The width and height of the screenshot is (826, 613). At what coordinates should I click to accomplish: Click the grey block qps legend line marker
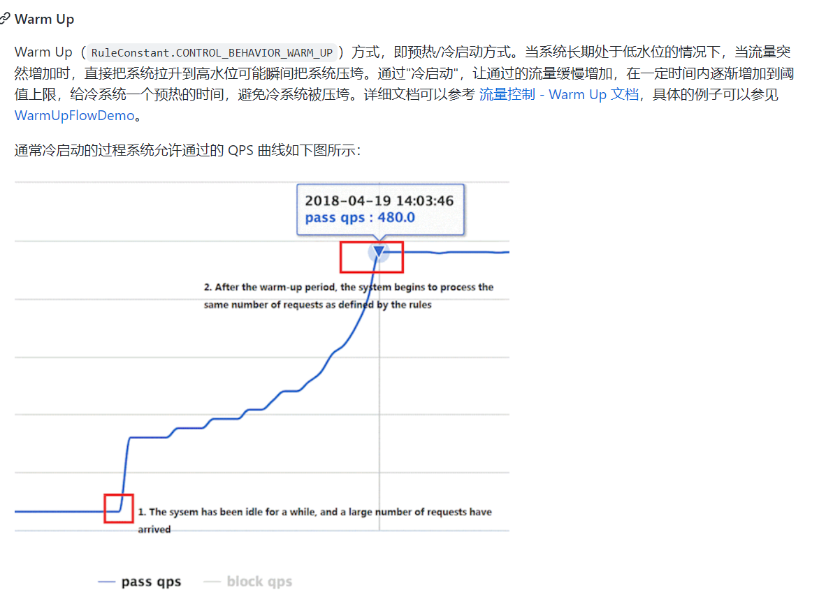pos(212,582)
